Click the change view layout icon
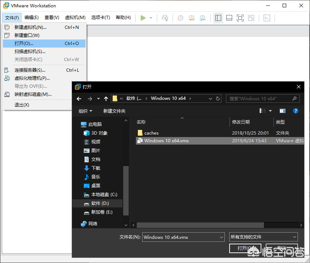The width and height of the screenshot is (310, 263). [262, 111]
